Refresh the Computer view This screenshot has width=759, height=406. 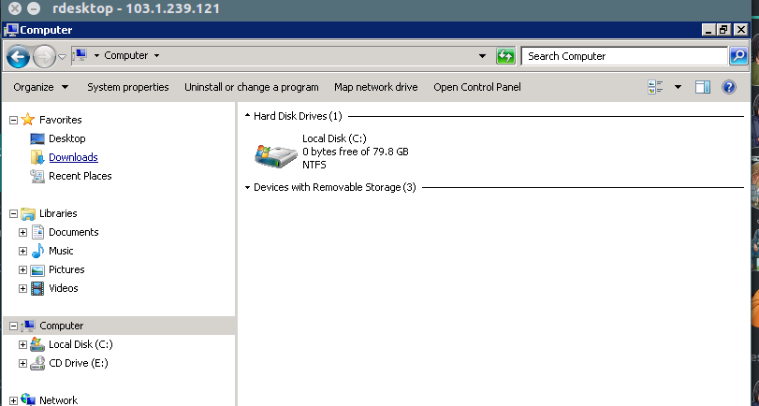(504, 56)
